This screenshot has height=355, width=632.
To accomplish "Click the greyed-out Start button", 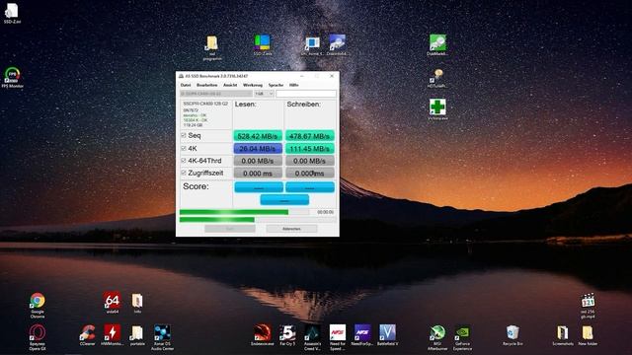I will click(x=230, y=229).
